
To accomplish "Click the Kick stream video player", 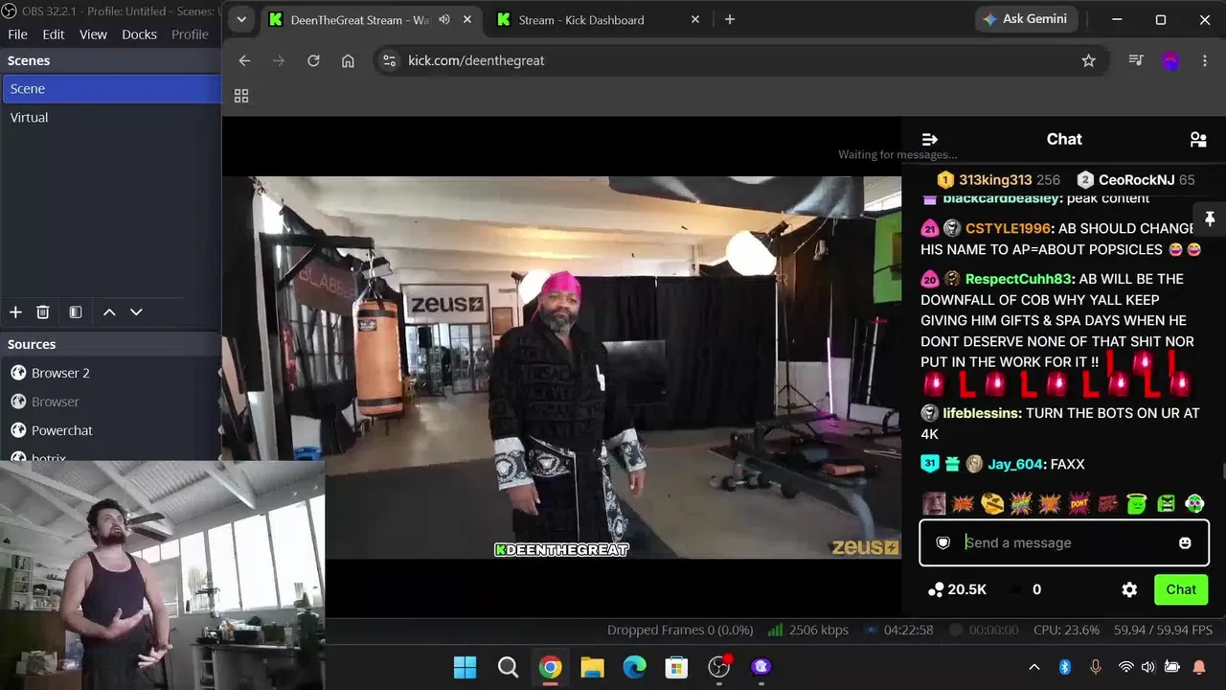I will click(562, 366).
